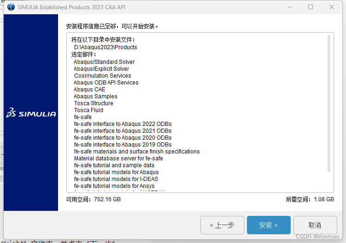Click the Tosca Structure entry
This screenshot has height=243, width=346.
(x=94, y=103)
